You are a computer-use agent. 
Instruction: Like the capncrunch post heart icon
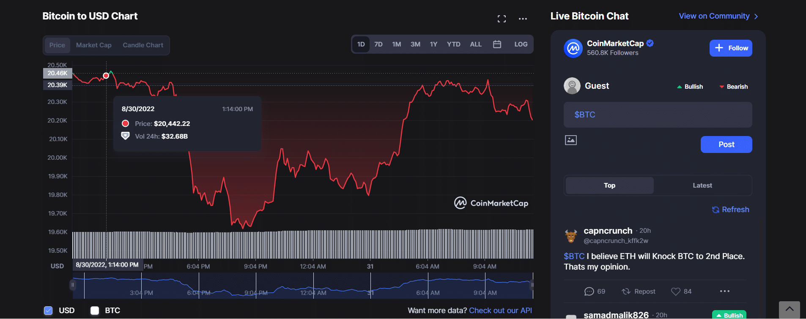click(676, 292)
